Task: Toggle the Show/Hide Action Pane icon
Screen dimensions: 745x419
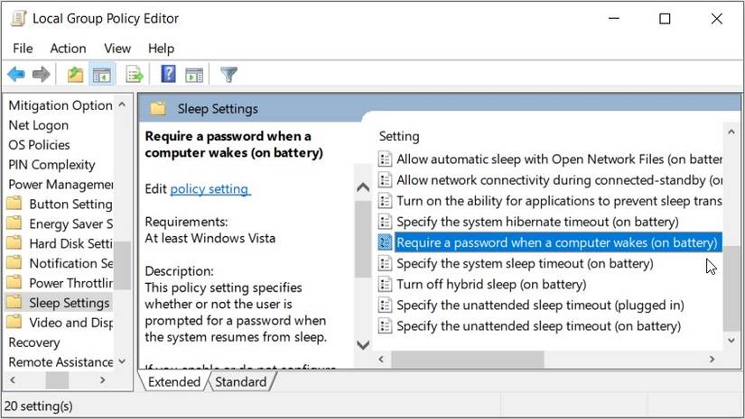Action: (x=194, y=74)
